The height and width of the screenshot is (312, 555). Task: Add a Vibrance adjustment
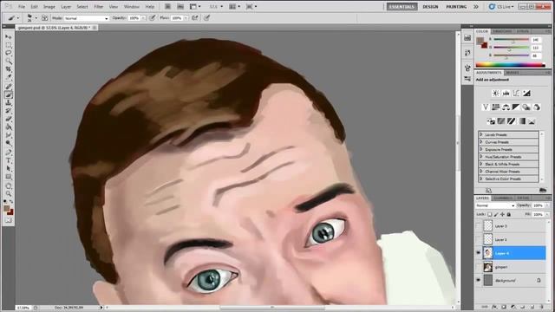click(x=486, y=107)
